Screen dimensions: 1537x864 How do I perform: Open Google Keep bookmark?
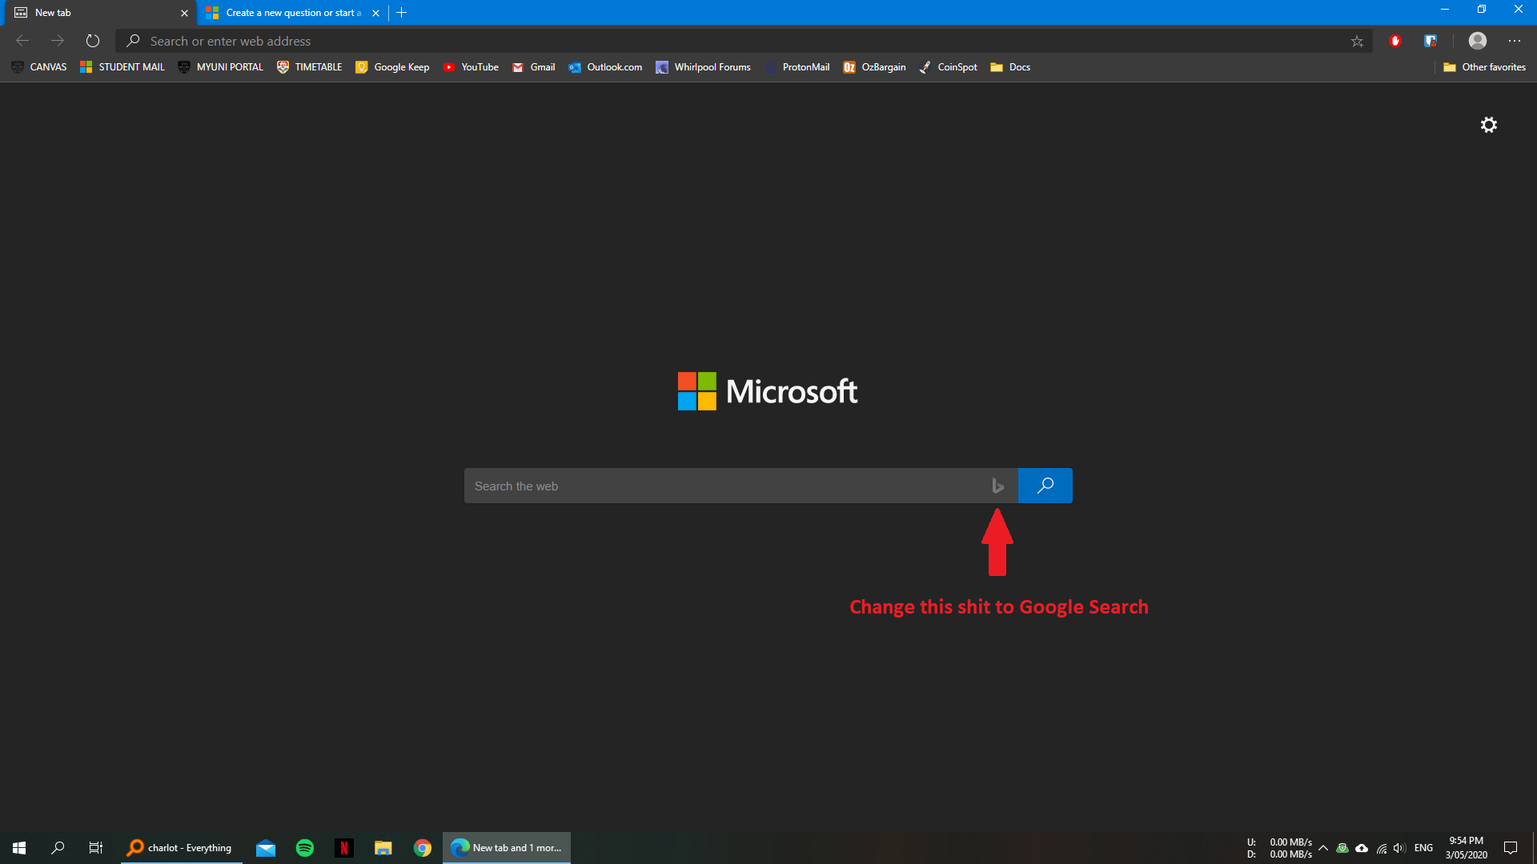point(392,67)
